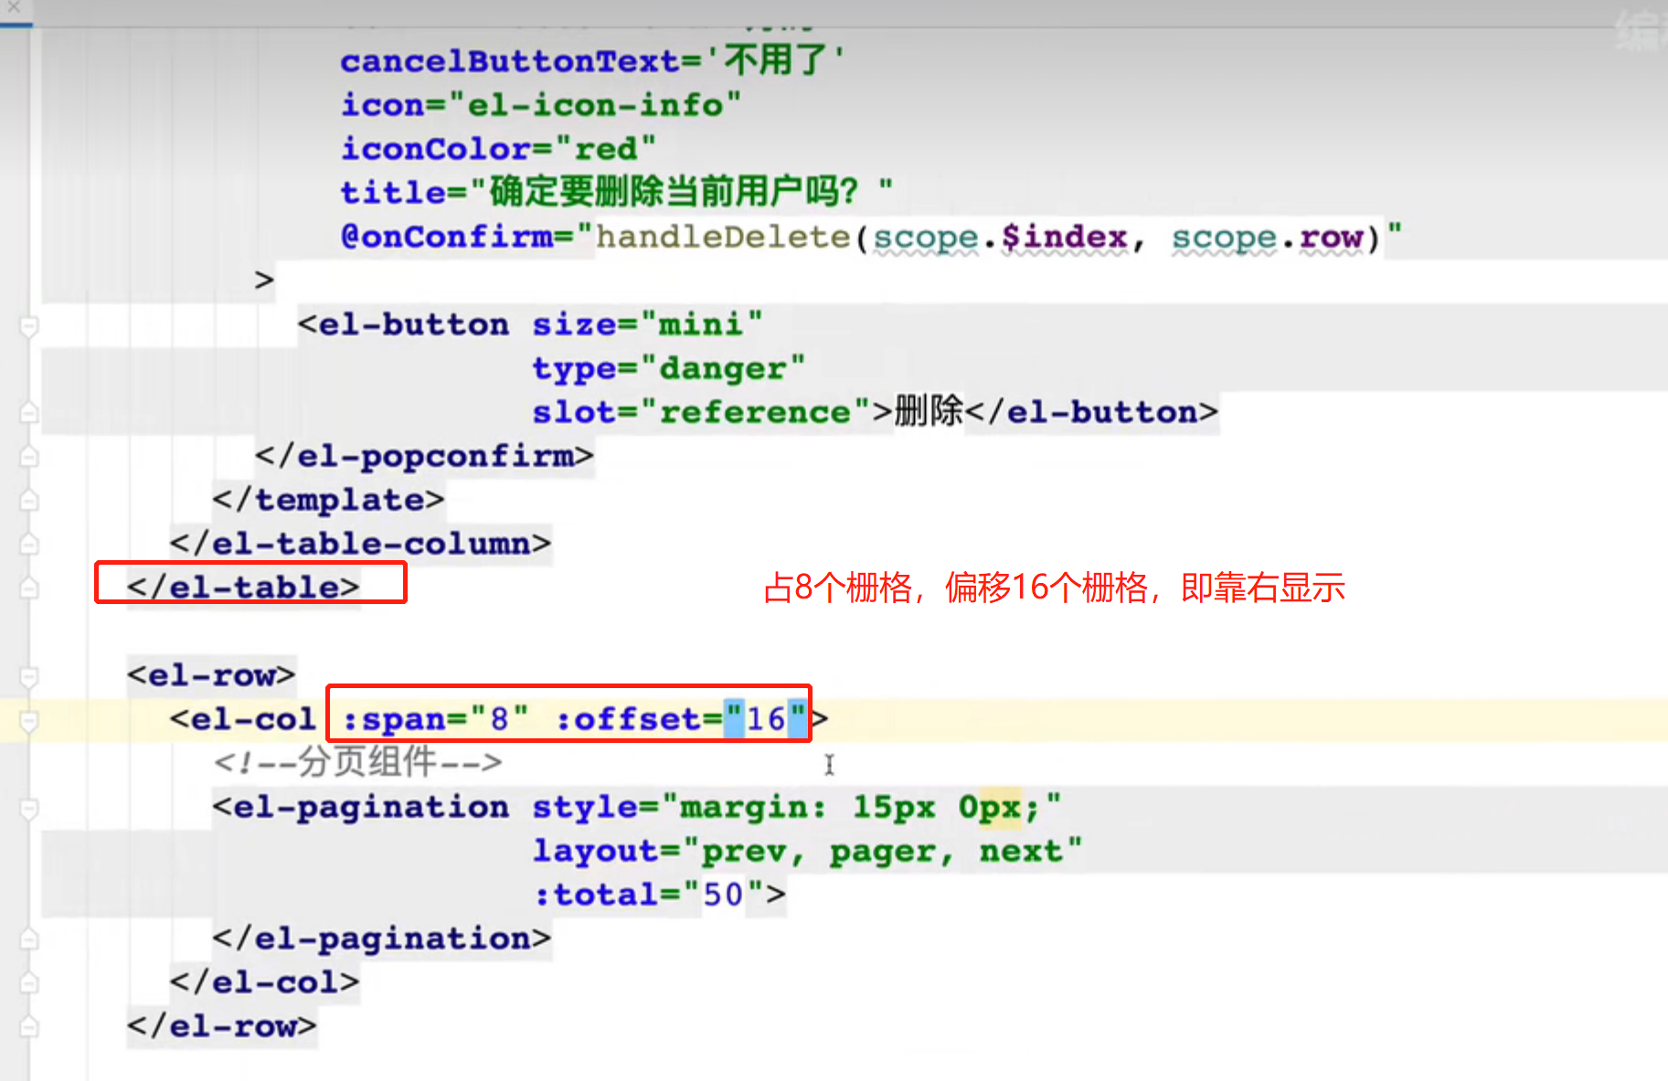Screen dimensions: 1668x1081
Task: Click the 删除 button label text
Action: 929,411
